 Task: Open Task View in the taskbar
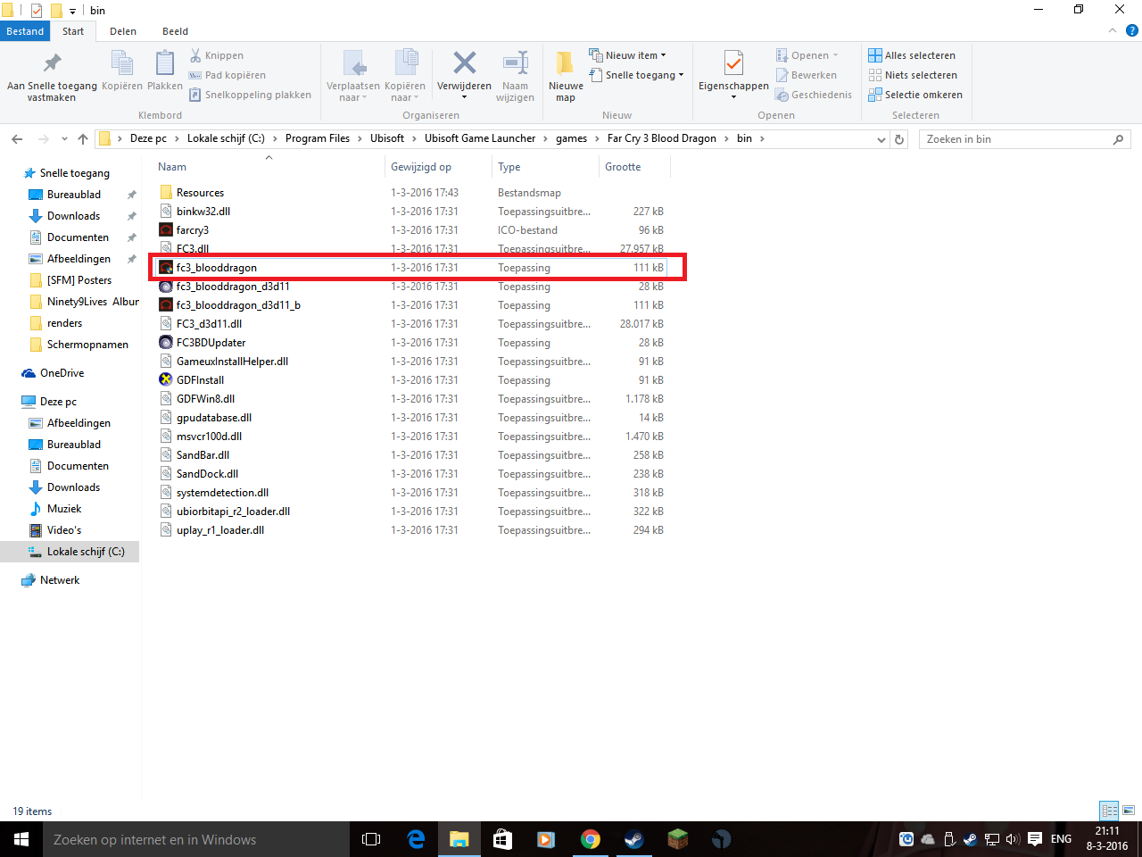click(371, 839)
